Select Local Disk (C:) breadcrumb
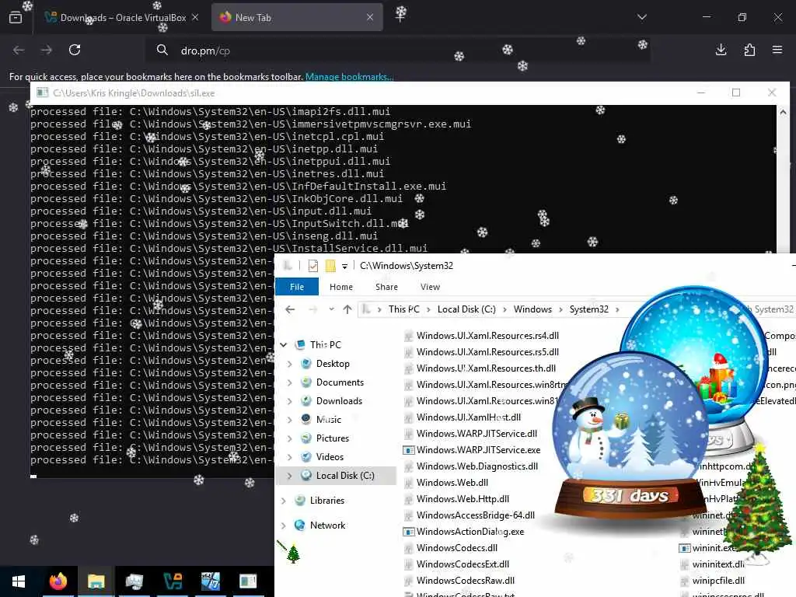The height and width of the screenshot is (597, 796). pos(466,309)
